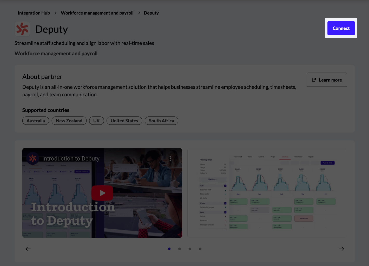Select the first carousel dot
369x266 pixels.
pyautogui.click(x=169, y=249)
